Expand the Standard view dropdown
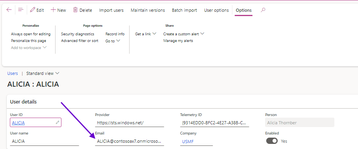The image size is (358, 149). tap(43, 73)
